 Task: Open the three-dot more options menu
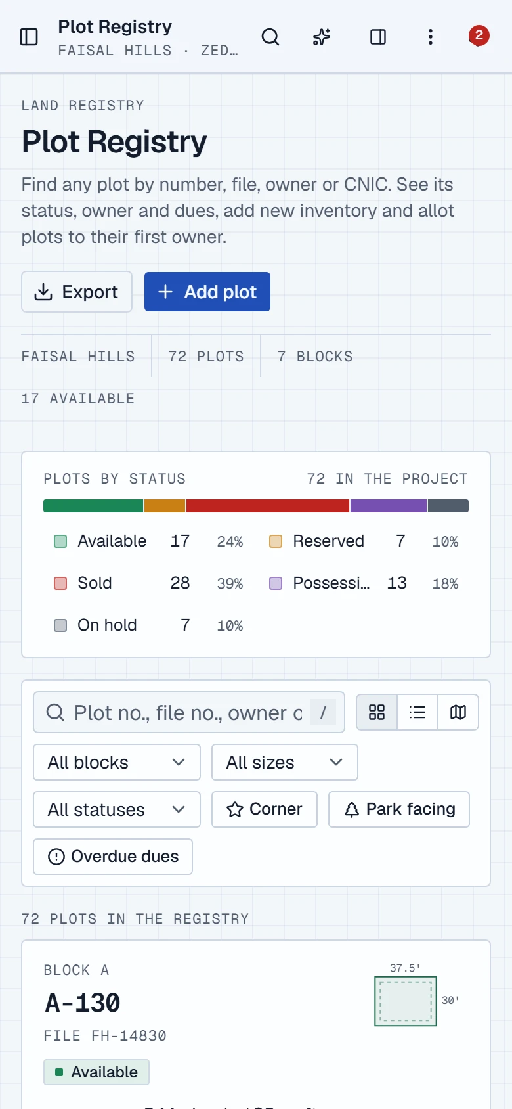point(431,37)
